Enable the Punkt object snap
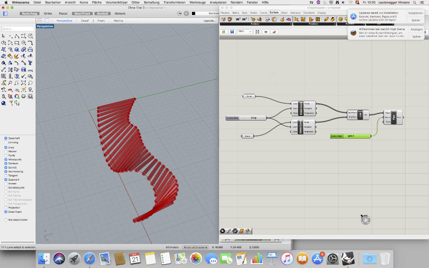429x268 pixels. point(6,155)
